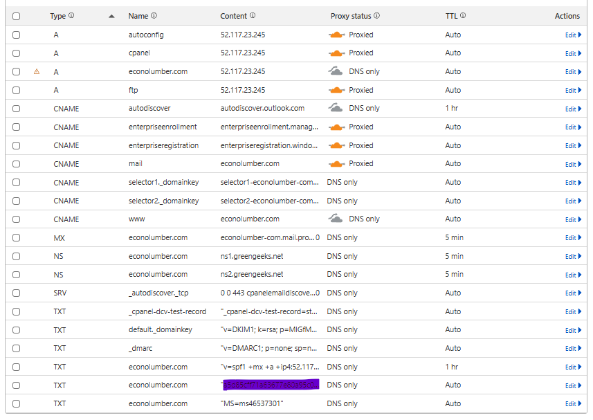Expand Edit for _dmarc TXT record

573,348
